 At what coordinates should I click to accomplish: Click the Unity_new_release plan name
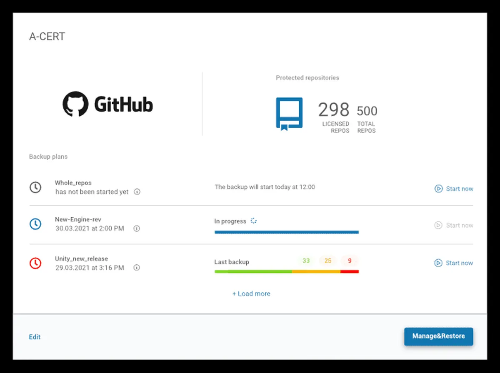click(82, 259)
